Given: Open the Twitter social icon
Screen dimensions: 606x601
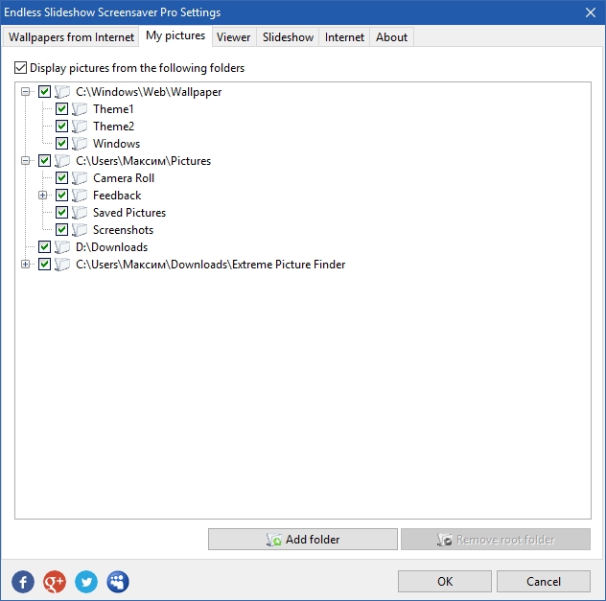Looking at the screenshot, I should 86,582.
